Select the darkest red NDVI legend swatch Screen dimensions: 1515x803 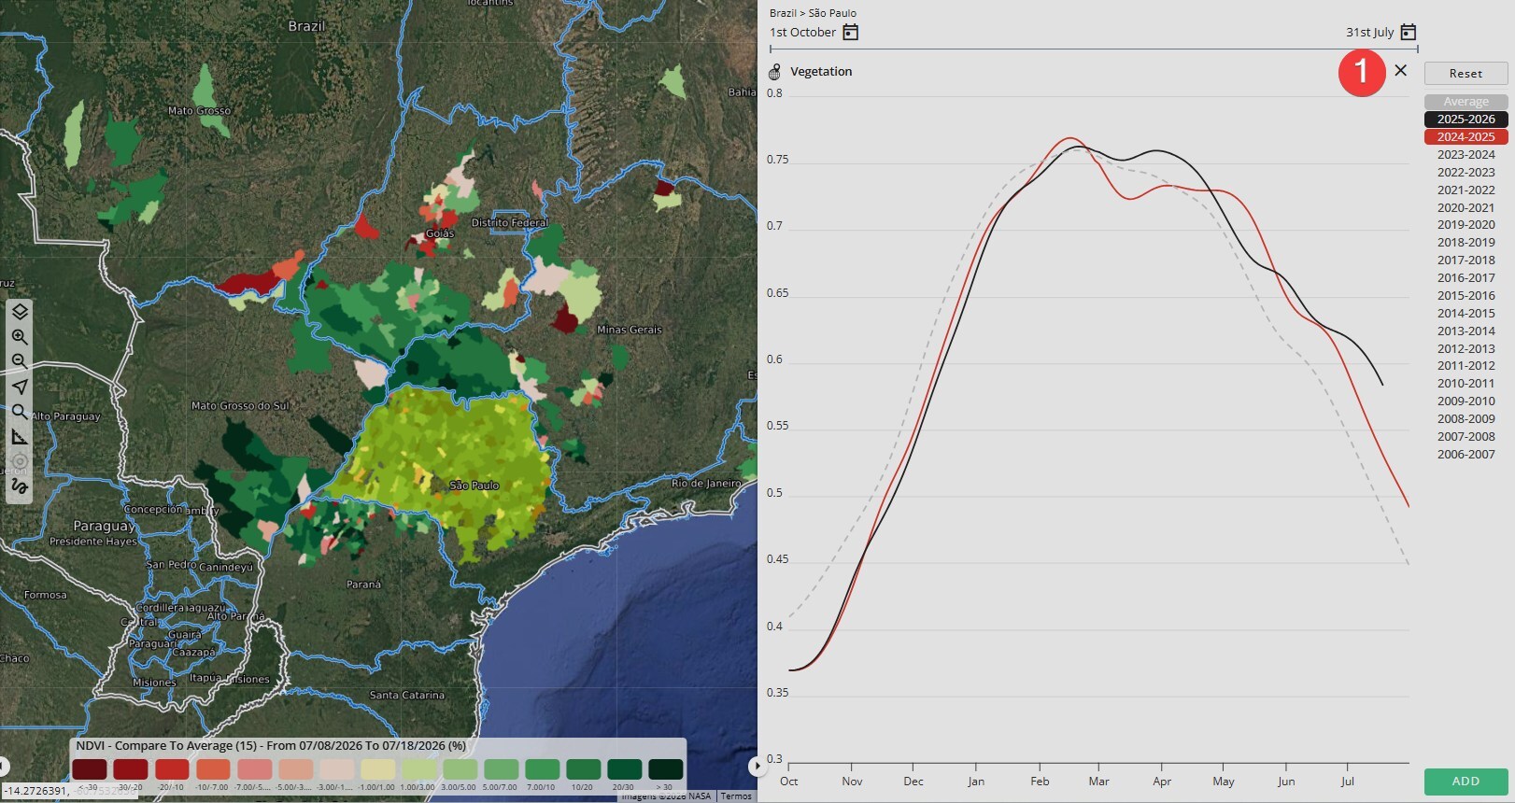tap(90, 769)
